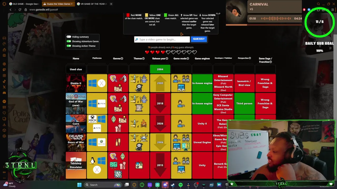Open a new browser tab
The image size is (337, 189).
(x=111, y=4)
